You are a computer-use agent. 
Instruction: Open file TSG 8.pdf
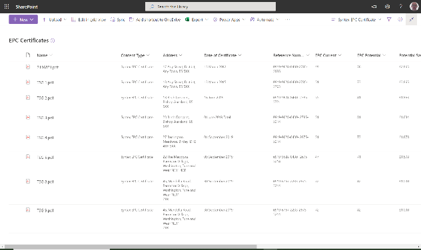(x=45, y=182)
